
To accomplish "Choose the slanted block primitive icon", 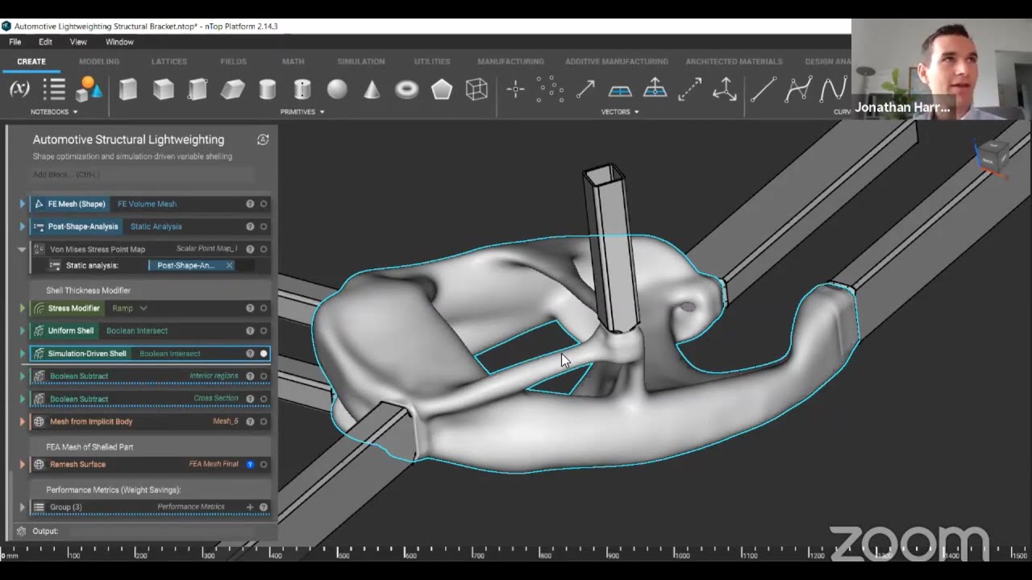I will pyautogui.click(x=232, y=89).
